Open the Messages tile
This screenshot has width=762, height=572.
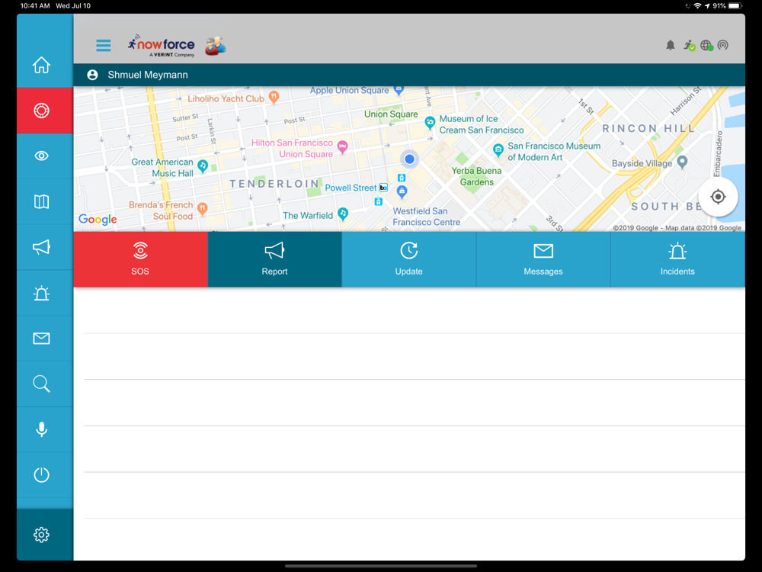click(x=543, y=259)
